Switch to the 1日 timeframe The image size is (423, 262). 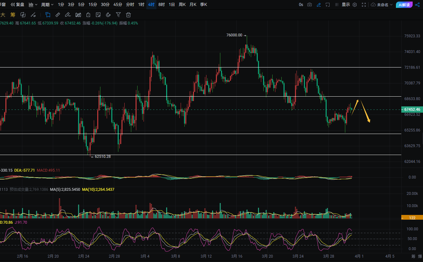172,5
